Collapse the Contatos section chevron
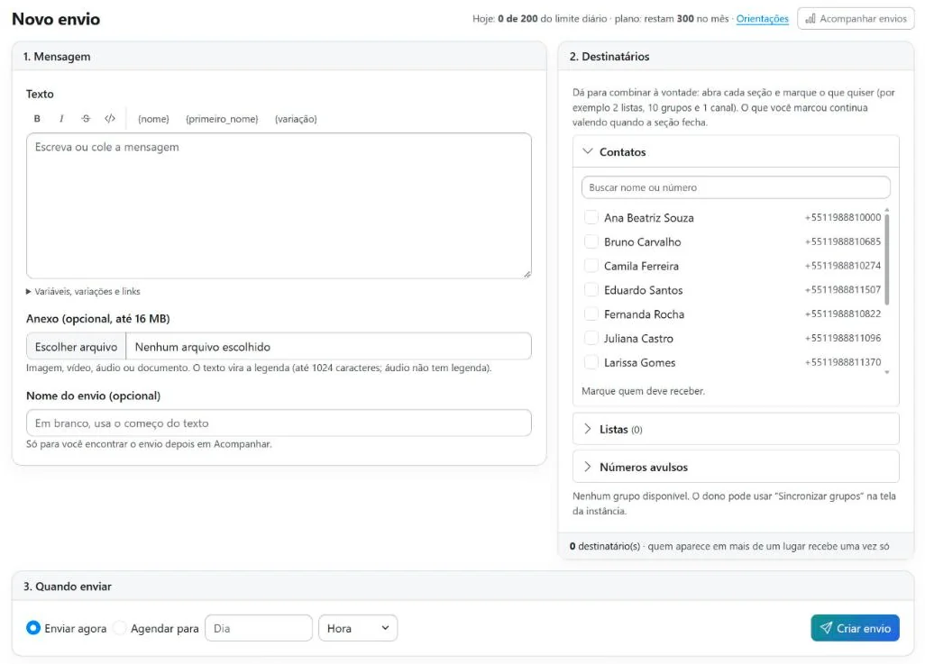This screenshot has width=925, height=664. click(x=588, y=151)
